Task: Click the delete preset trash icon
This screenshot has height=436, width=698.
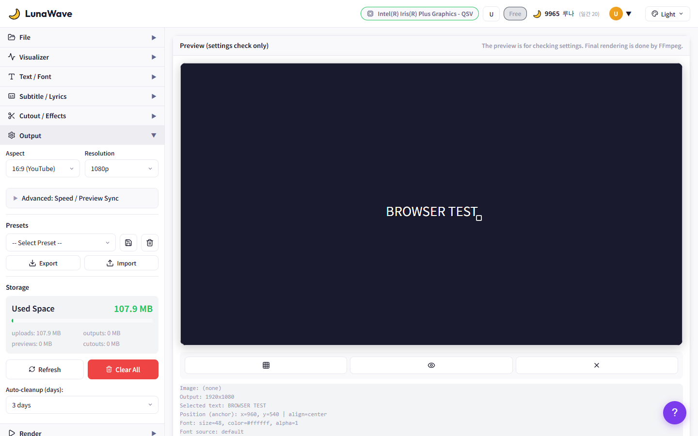Action: pos(150,243)
